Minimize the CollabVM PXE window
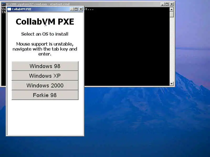This screenshot has width=210, height=157. (72, 9)
